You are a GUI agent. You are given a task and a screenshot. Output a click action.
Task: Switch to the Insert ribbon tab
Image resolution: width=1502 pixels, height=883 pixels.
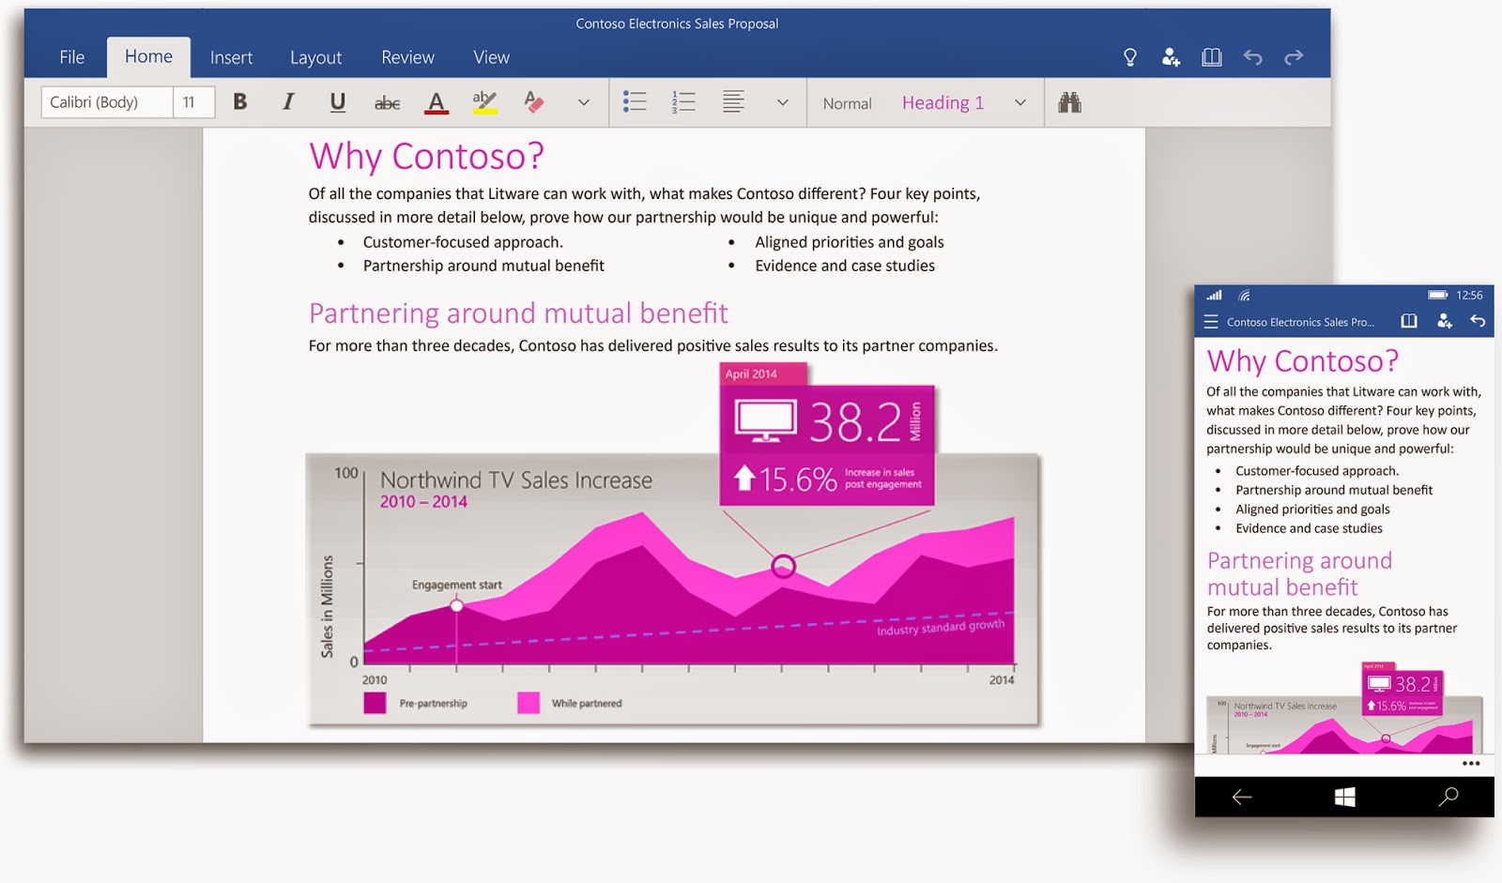231,56
